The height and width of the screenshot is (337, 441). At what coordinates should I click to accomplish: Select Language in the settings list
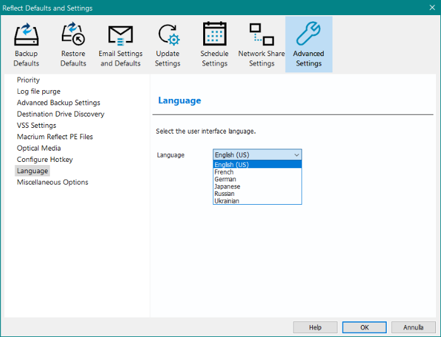tap(32, 171)
